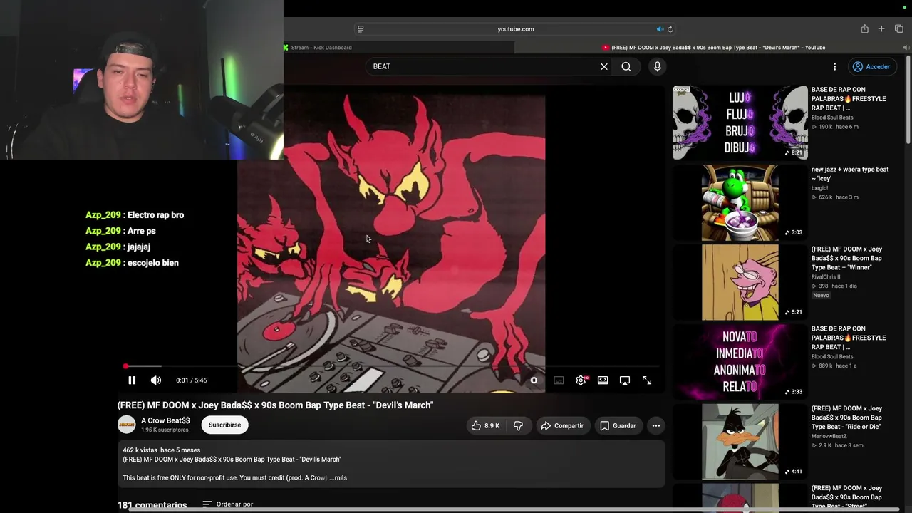Turn on subtitles in the video player
Image resolution: width=912 pixels, height=513 pixels.
pos(559,380)
